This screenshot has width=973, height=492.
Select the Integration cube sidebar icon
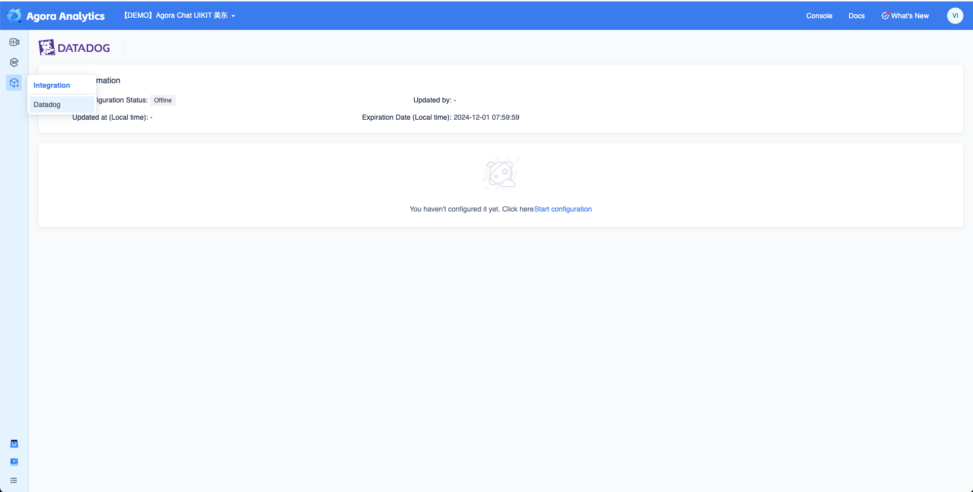click(x=14, y=83)
